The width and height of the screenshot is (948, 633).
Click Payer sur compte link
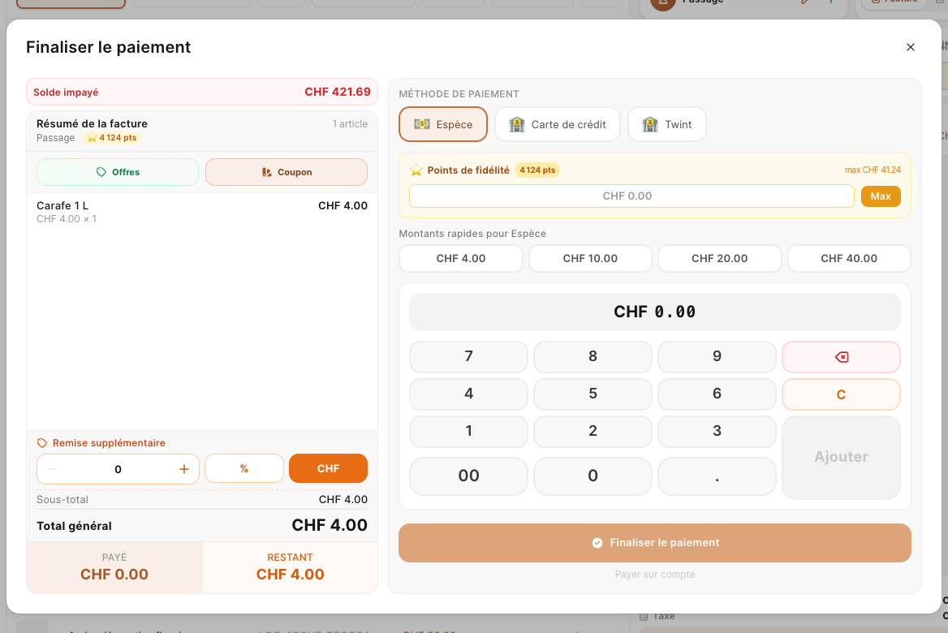click(655, 575)
